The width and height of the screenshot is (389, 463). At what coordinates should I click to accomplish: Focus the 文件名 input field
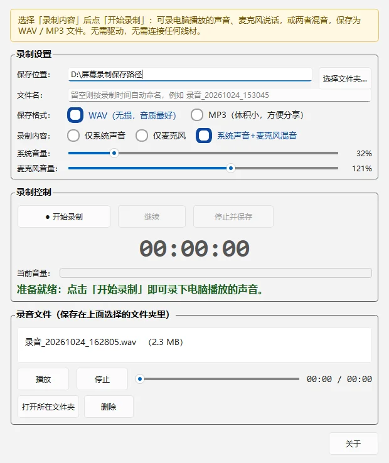point(220,95)
